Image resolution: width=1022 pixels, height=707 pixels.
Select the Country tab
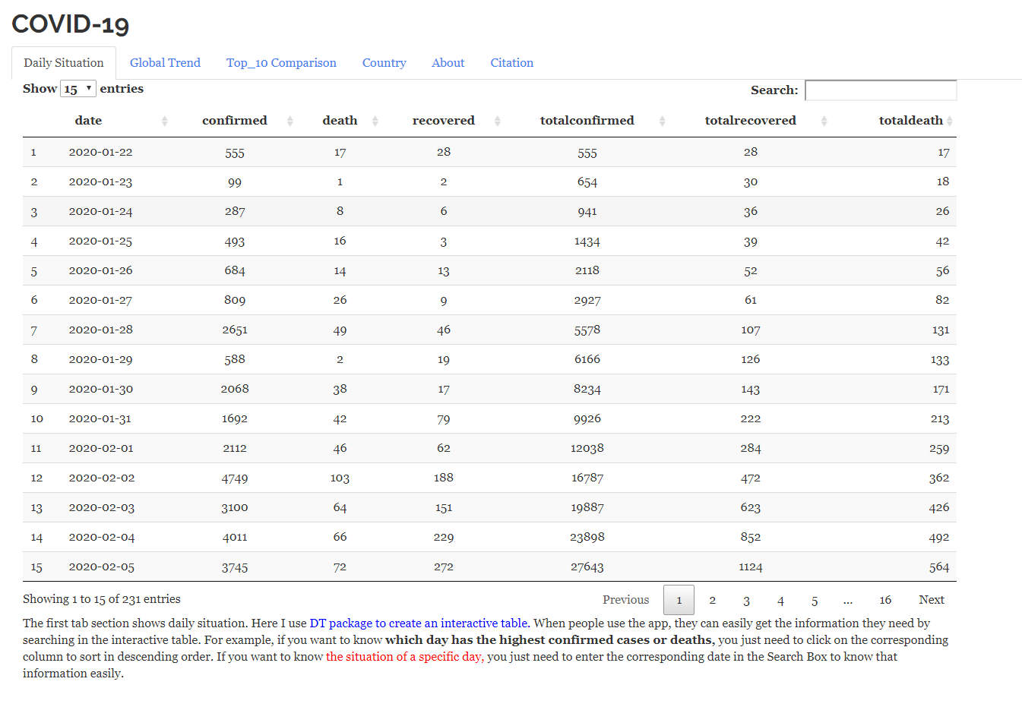(384, 63)
